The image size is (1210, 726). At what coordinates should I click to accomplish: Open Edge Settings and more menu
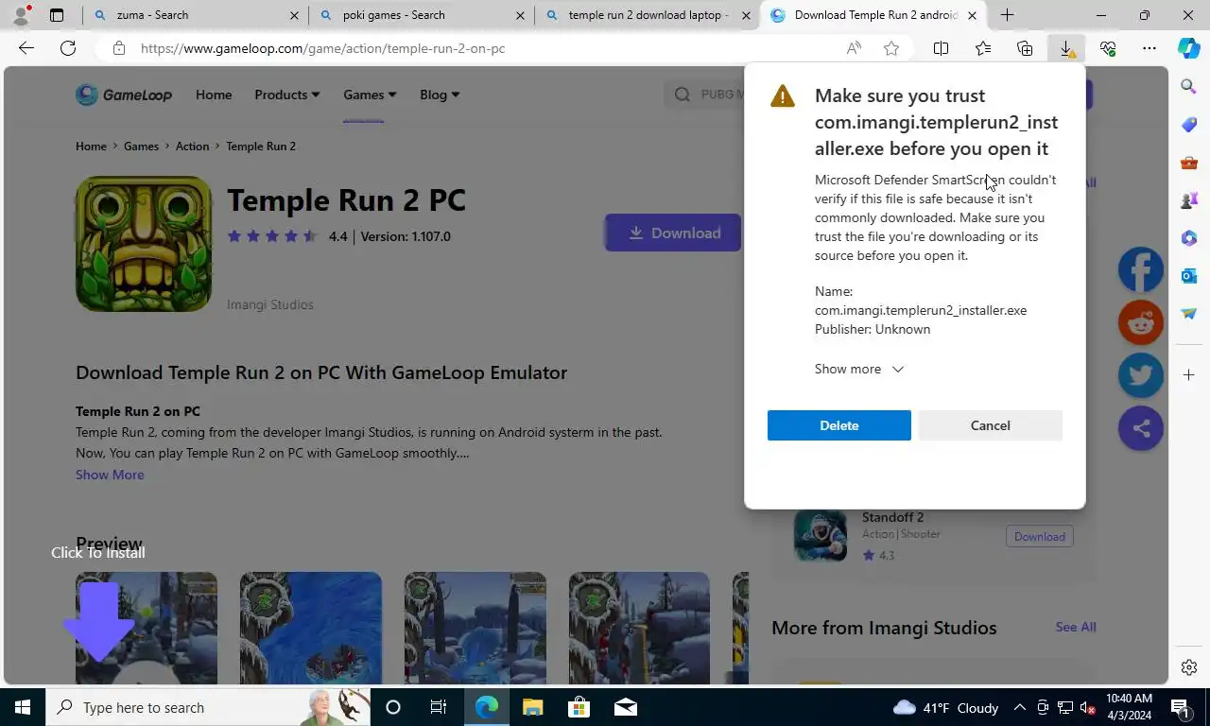1149,48
